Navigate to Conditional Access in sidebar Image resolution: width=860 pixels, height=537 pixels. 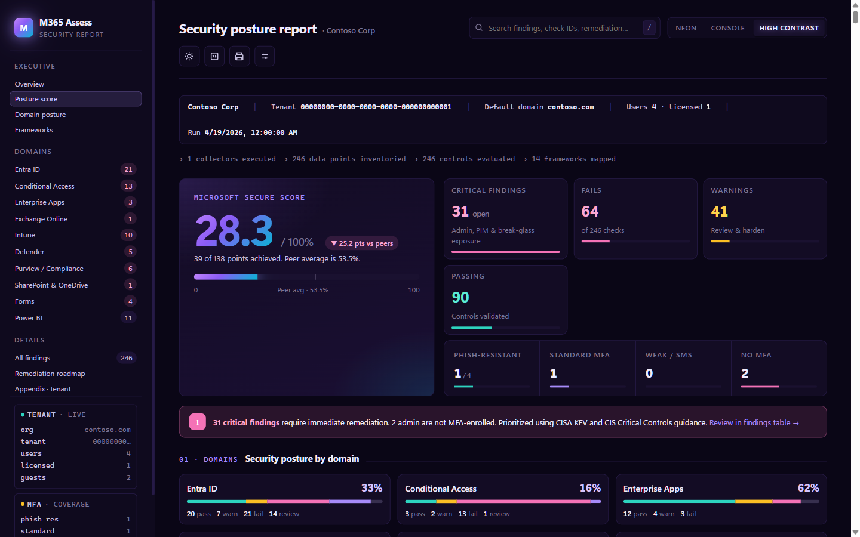pos(76,186)
